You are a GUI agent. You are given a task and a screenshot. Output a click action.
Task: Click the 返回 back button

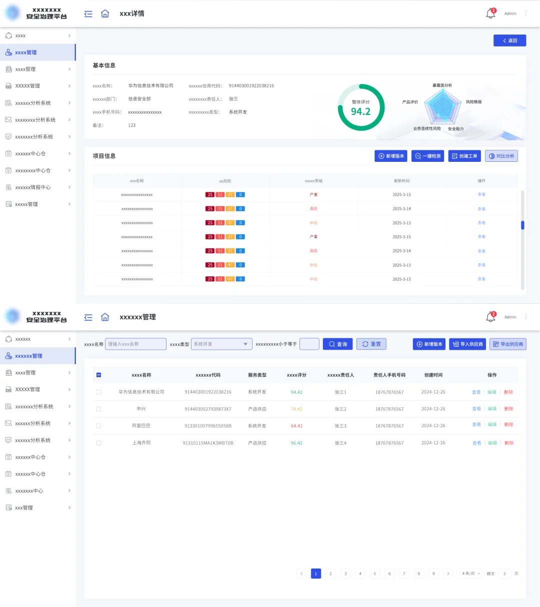(x=509, y=40)
